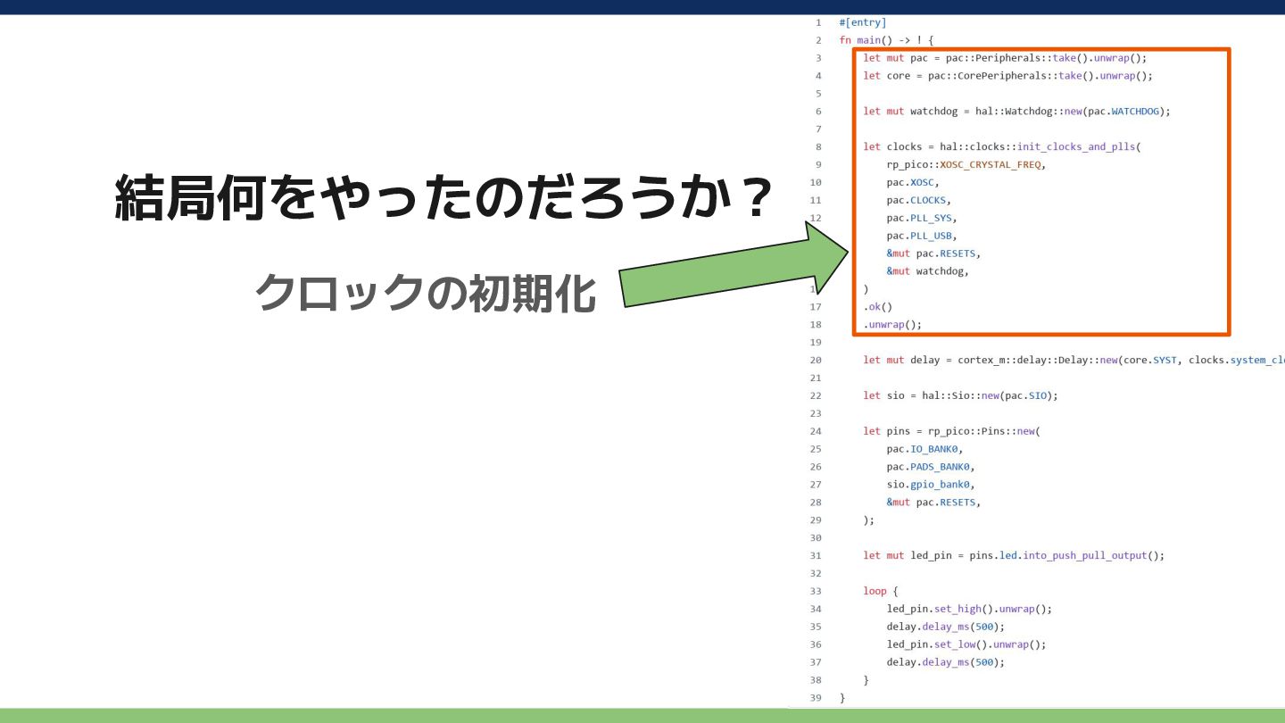Select the "let sio = hal::Sio::new(pac.SIO);" line
The width and height of the screenshot is (1285, 723).
[x=960, y=395]
